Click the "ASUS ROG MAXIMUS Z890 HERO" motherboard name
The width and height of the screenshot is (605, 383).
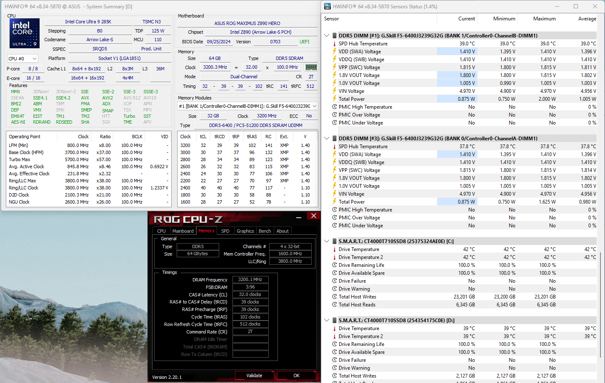(x=247, y=23)
